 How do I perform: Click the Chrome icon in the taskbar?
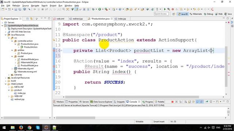29,127
